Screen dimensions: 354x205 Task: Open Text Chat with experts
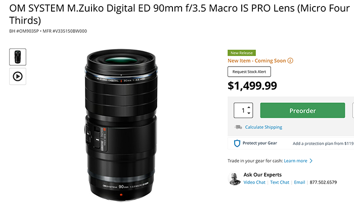pos(280,182)
